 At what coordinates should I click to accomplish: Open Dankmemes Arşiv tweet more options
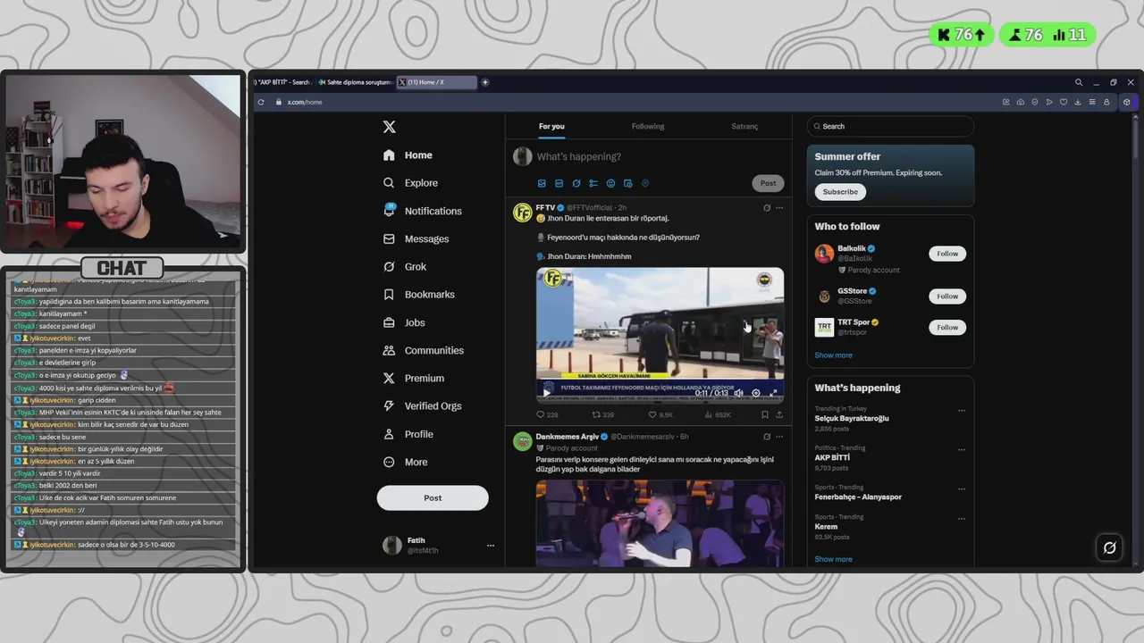tap(779, 437)
